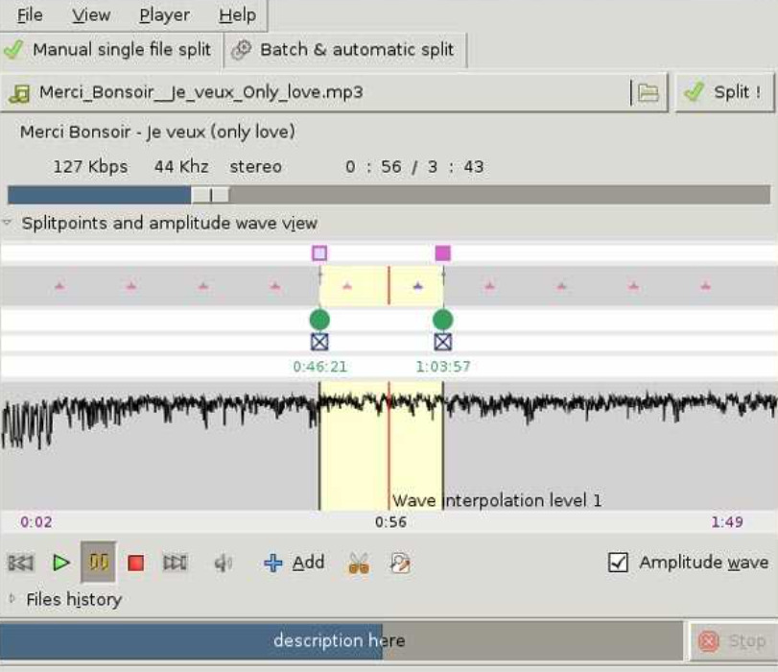The height and width of the screenshot is (672, 778).
Task: Click the filename field Merci_Bonsoir mp3
Action: [x=334, y=92]
